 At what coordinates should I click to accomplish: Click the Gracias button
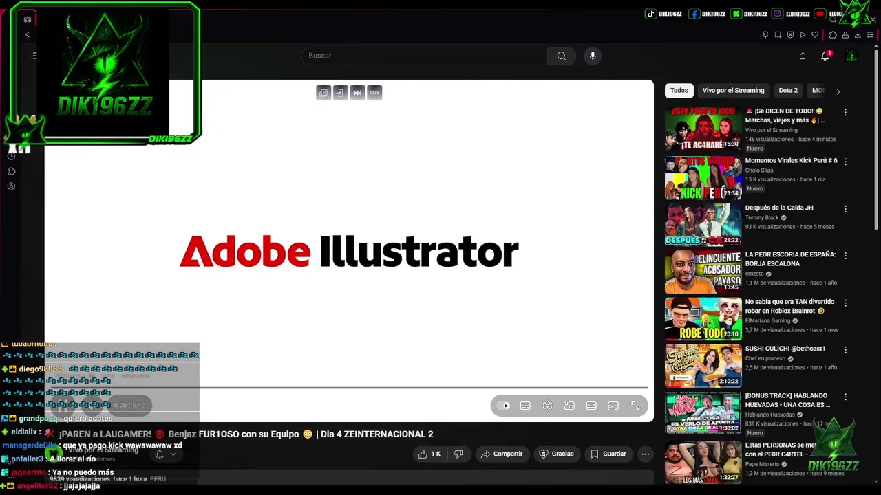(556, 454)
